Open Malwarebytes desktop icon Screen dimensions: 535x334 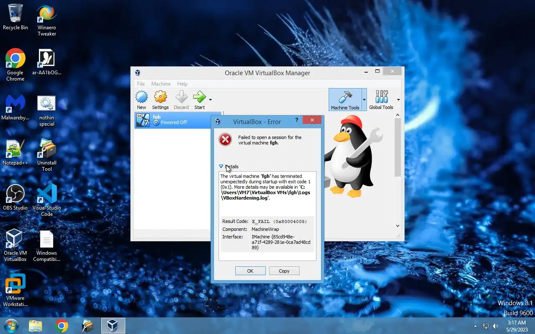[15, 107]
